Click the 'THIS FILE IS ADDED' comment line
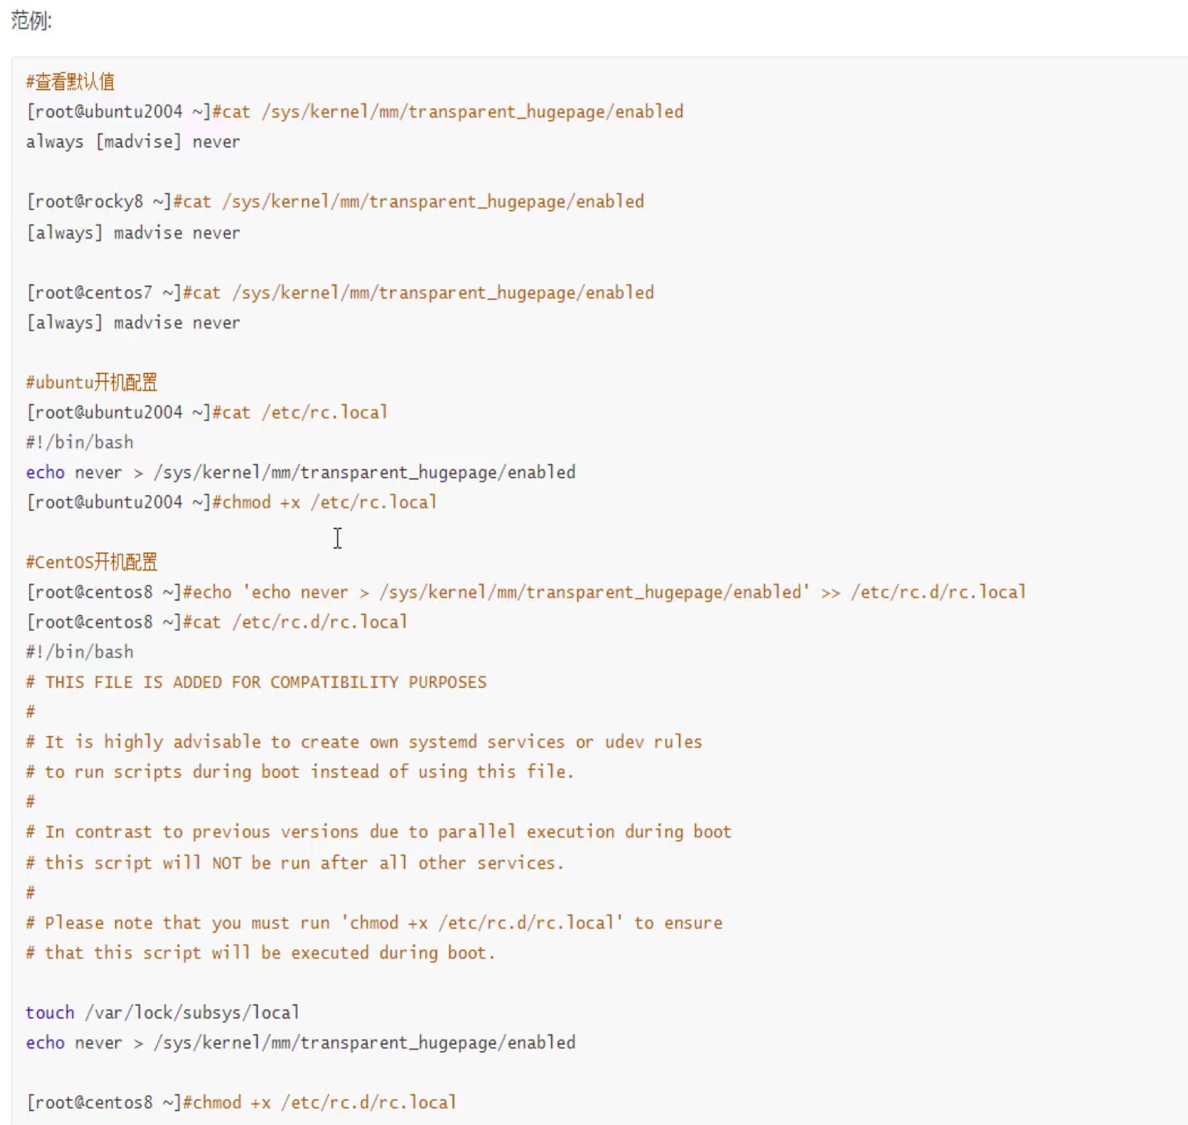Screen dimensions: 1188x1125 (x=256, y=682)
